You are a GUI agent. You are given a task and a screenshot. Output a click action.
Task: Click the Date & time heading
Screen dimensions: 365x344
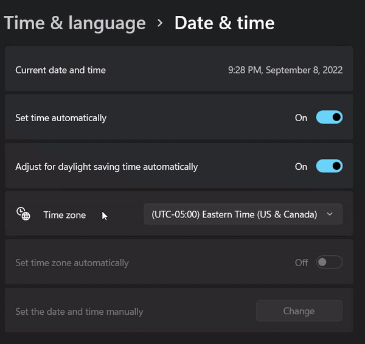click(224, 23)
